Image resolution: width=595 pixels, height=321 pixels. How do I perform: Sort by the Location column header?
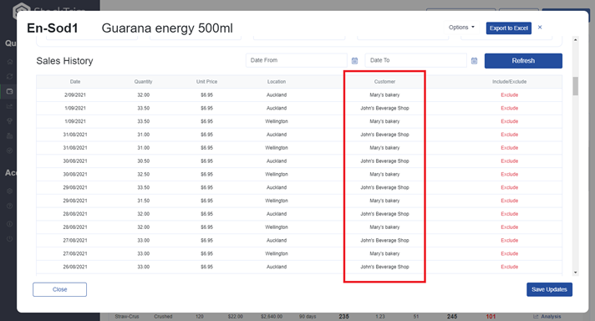pyautogui.click(x=277, y=82)
